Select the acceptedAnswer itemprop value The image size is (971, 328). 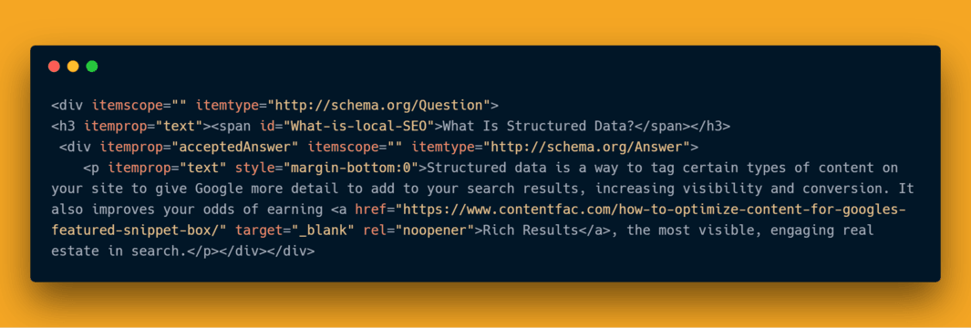tap(235, 148)
